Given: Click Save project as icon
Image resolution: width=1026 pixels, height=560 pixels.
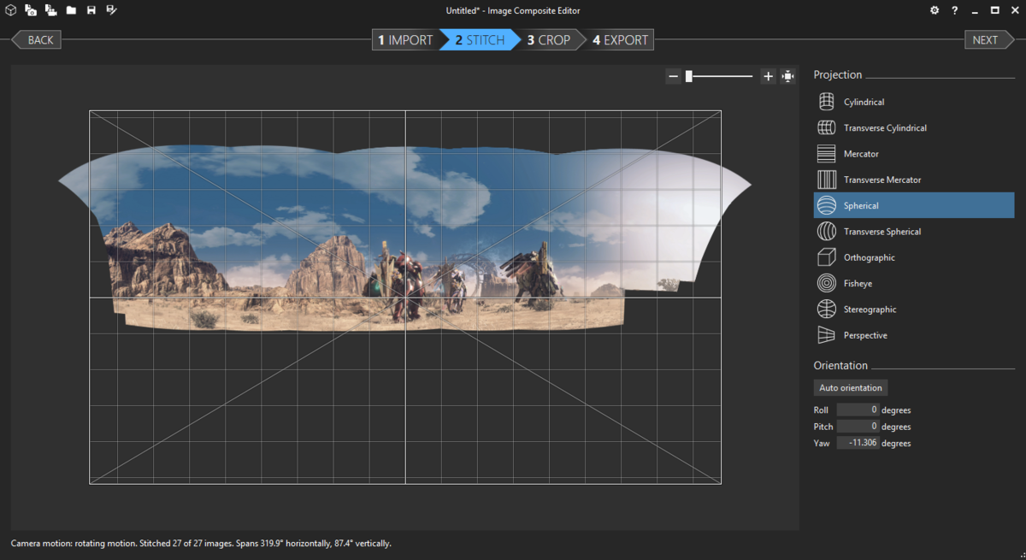Looking at the screenshot, I should point(111,10).
